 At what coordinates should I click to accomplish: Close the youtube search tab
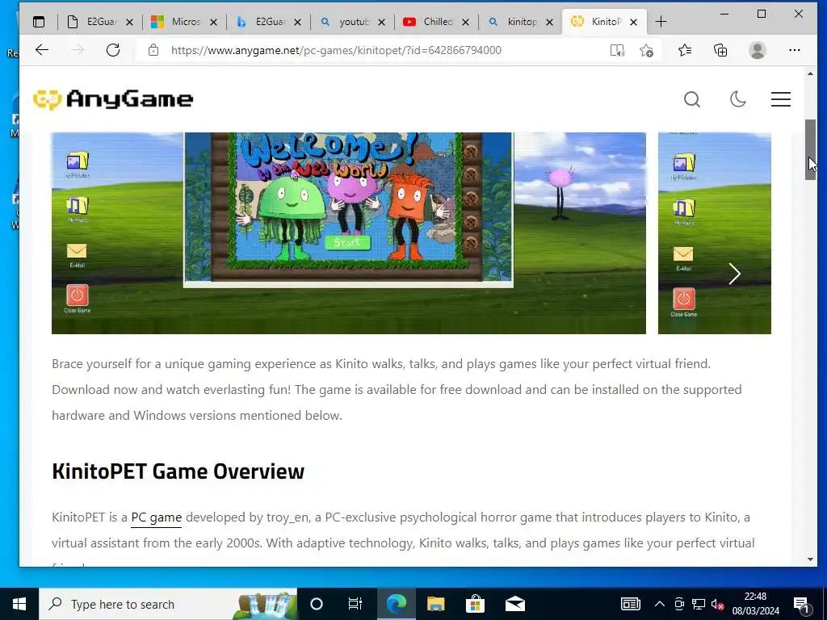pyautogui.click(x=381, y=22)
